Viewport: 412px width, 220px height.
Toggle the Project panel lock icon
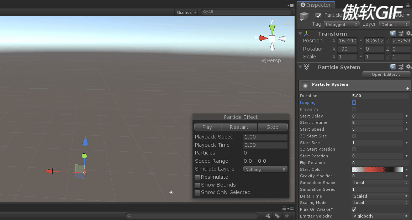pos(284,209)
